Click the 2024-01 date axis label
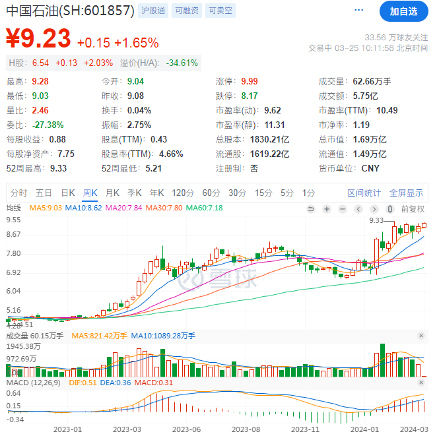 click(364, 429)
